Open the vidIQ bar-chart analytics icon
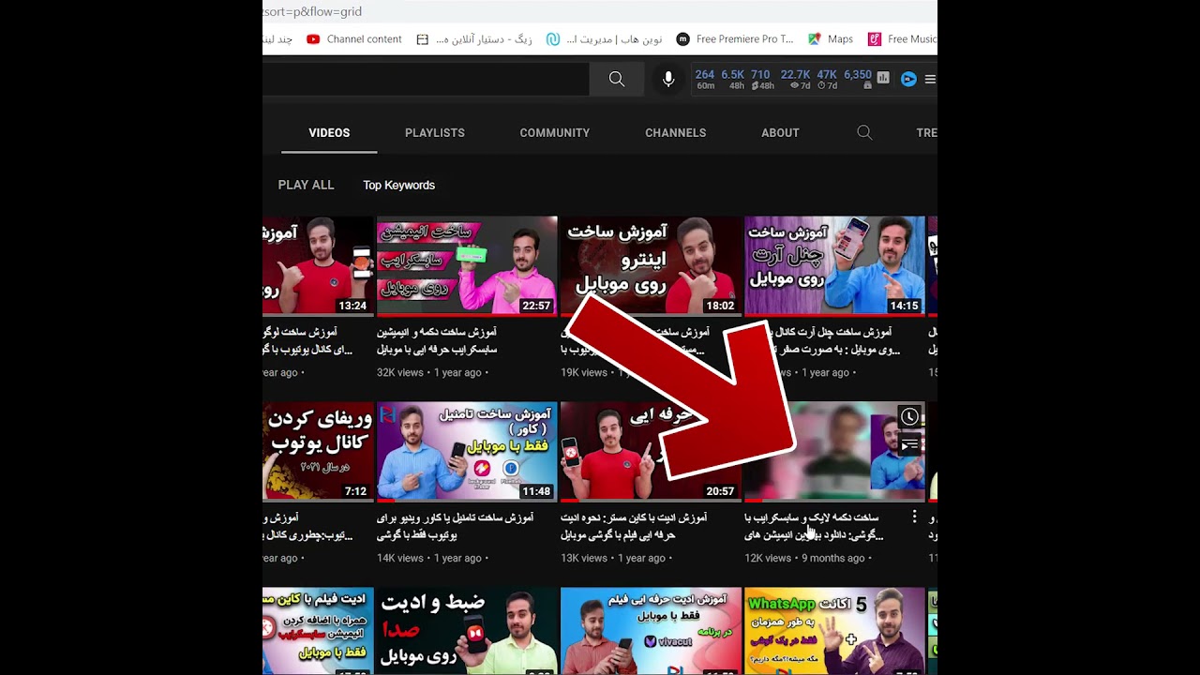1200x675 pixels. click(881, 79)
